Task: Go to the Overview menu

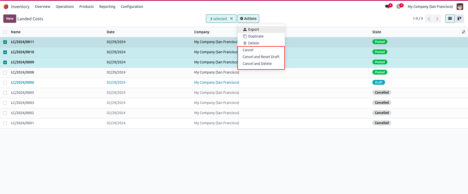Action: [43, 7]
